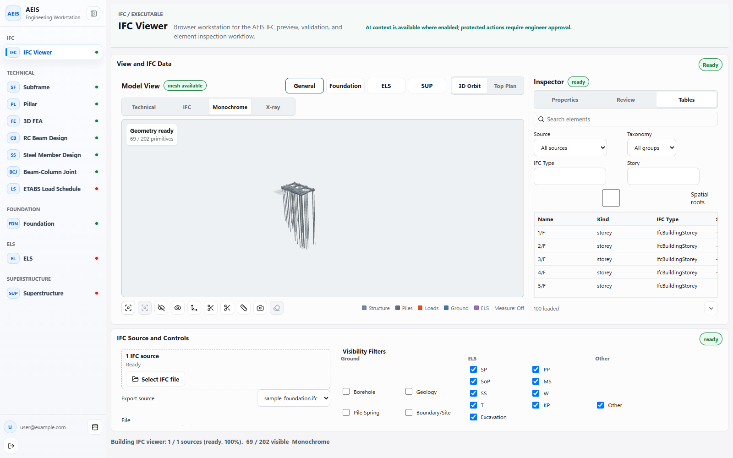Enable the Borehole checkbox
The height and width of the screenshot is (458, 733).
(346, 392)
